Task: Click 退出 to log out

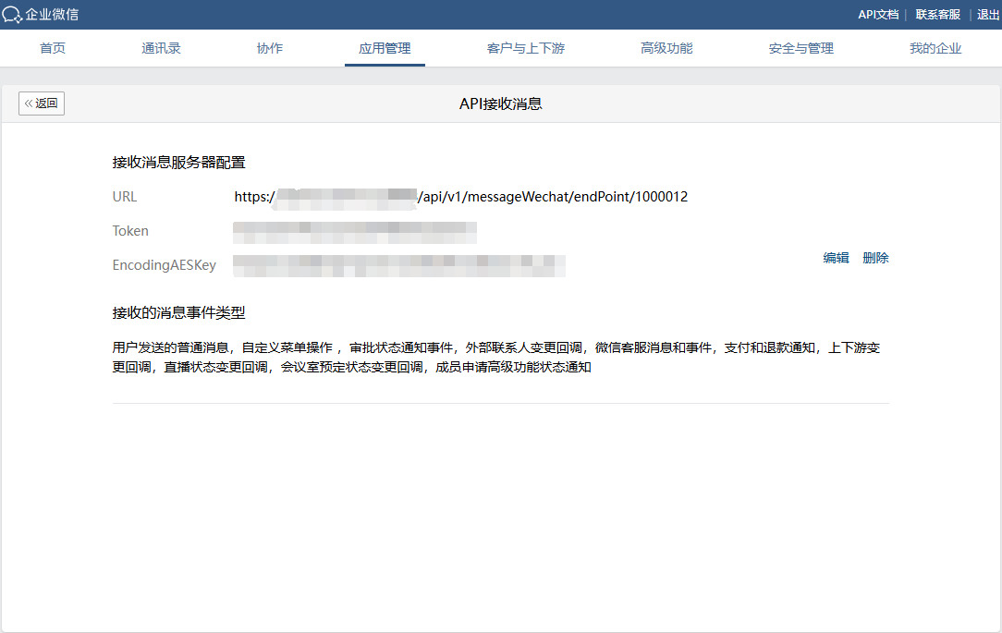Action: 987,15
